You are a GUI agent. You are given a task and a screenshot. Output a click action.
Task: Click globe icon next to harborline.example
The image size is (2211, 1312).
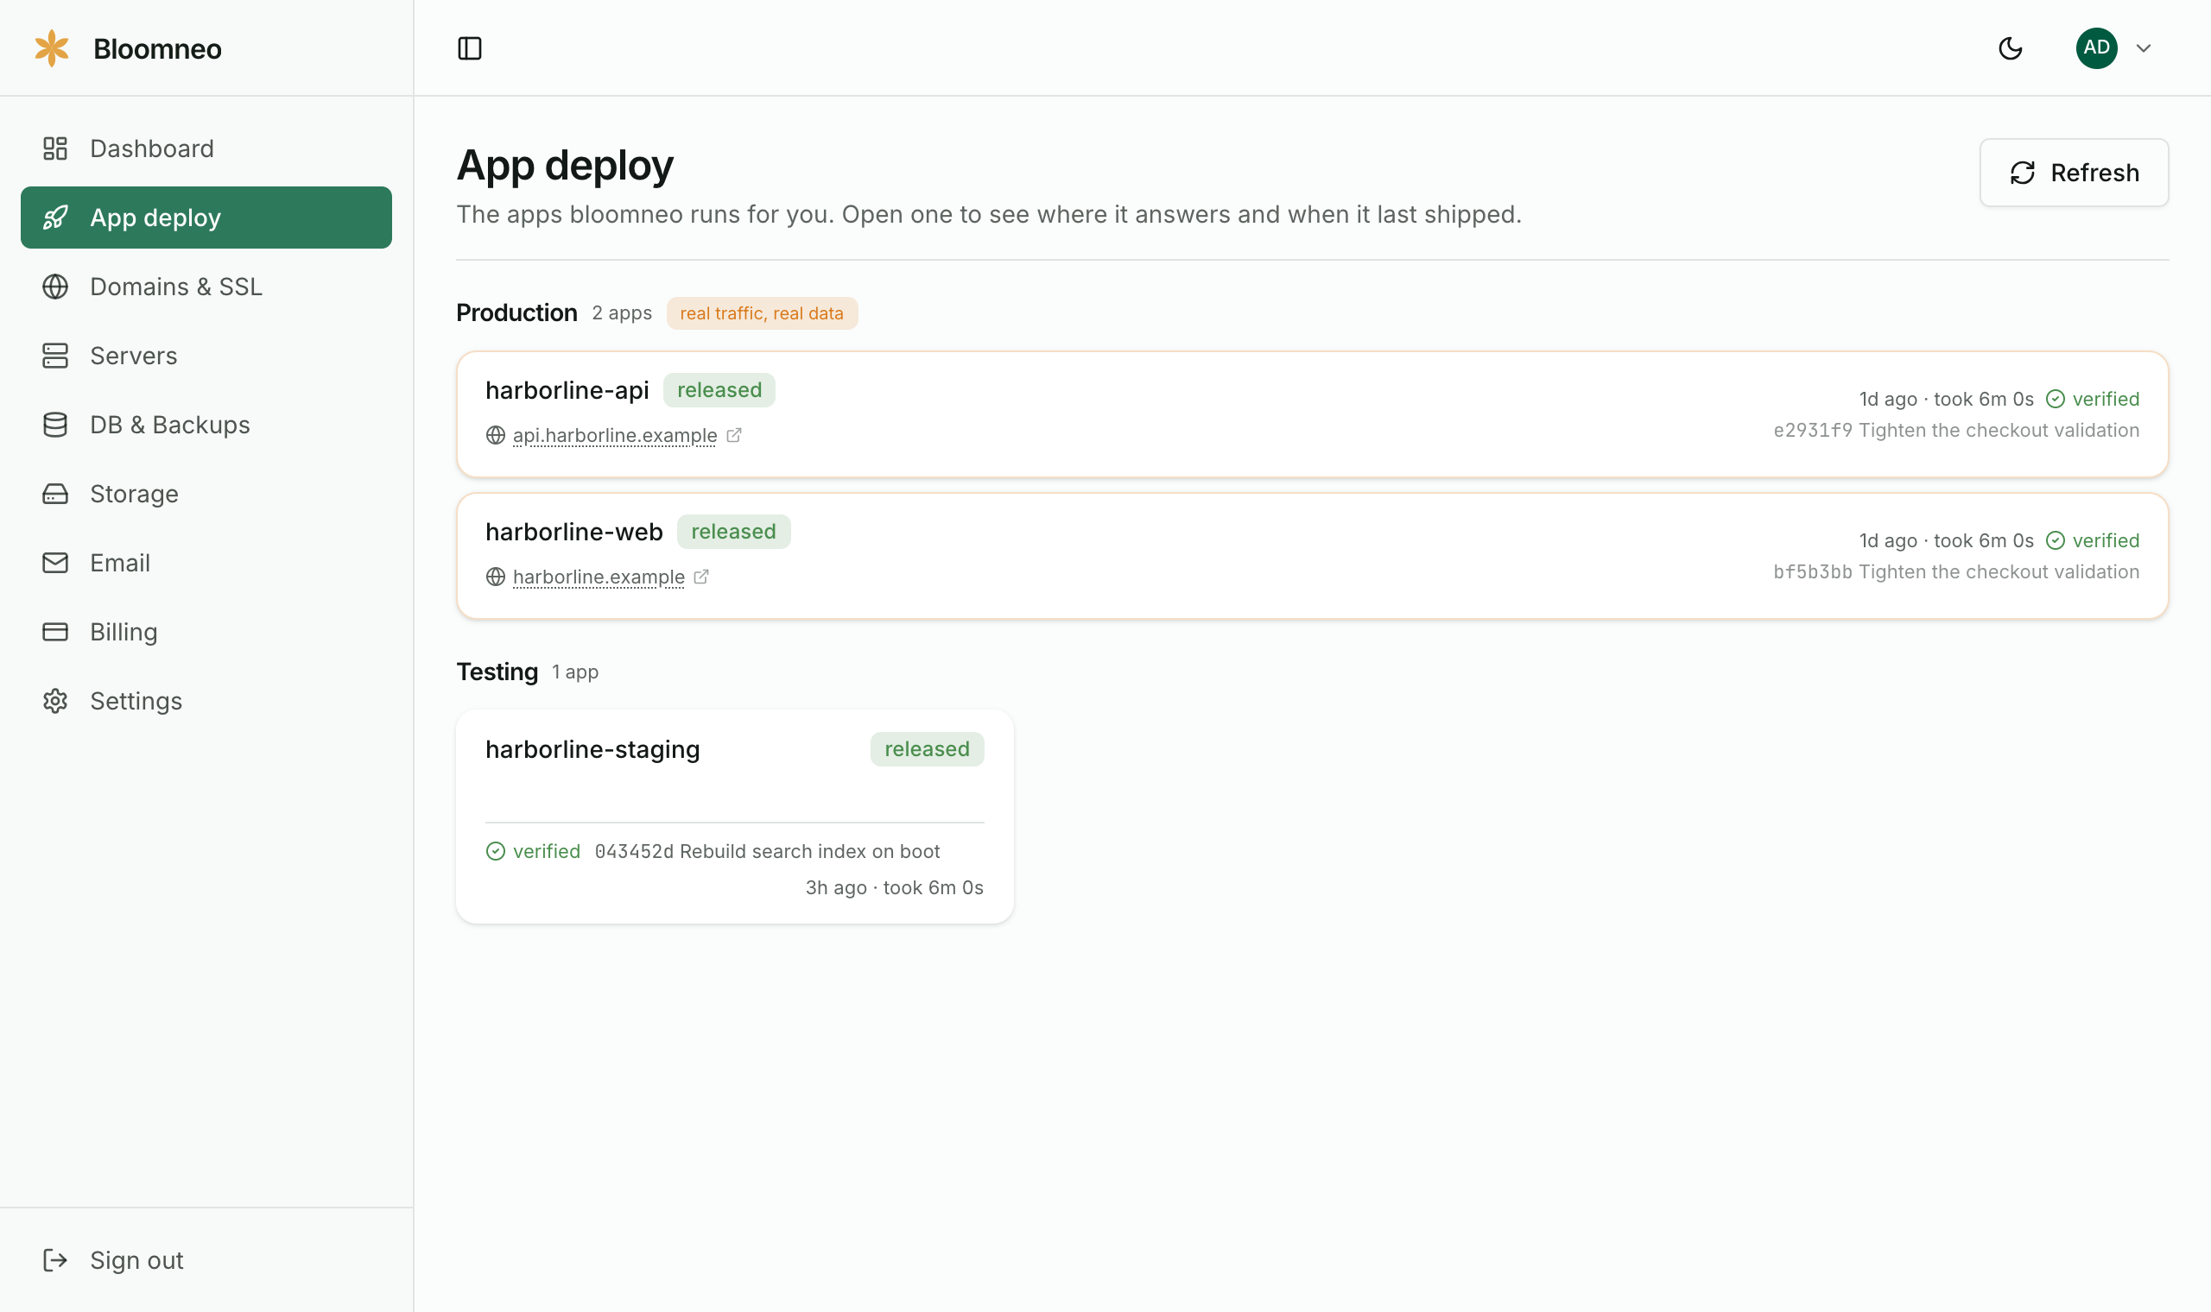pyautogui.click(x=495, y=577)
